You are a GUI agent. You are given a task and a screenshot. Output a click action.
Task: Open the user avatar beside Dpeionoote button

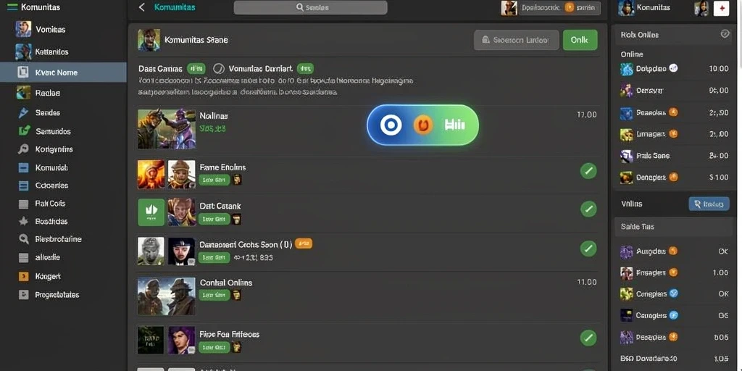pos(509,8)
